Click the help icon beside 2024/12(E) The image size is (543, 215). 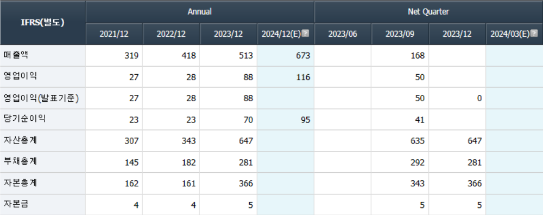click(x=305, y=33)
